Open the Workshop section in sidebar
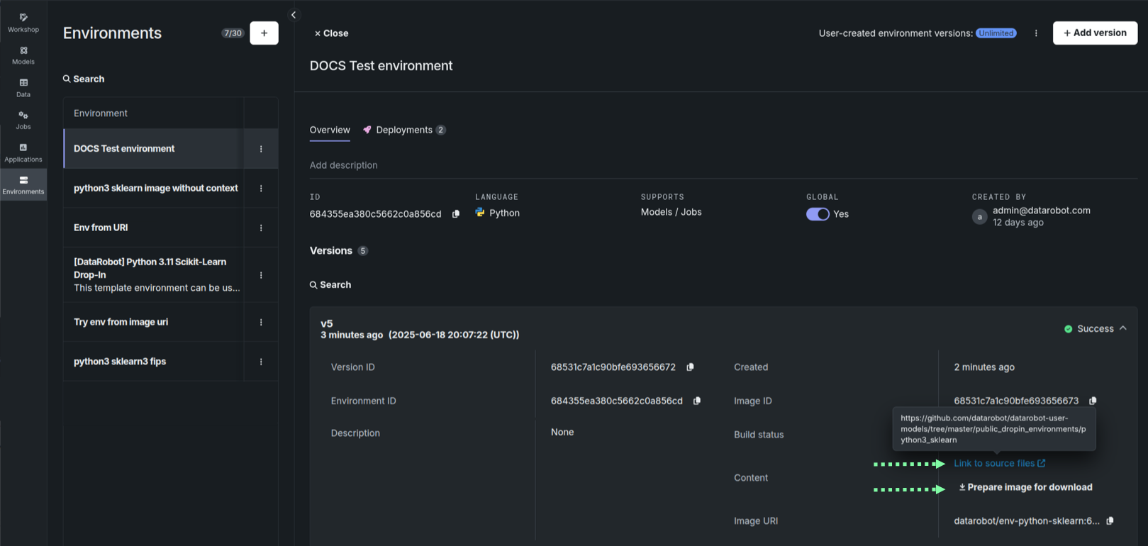1148x546 pixels. (x=23, y=23)
